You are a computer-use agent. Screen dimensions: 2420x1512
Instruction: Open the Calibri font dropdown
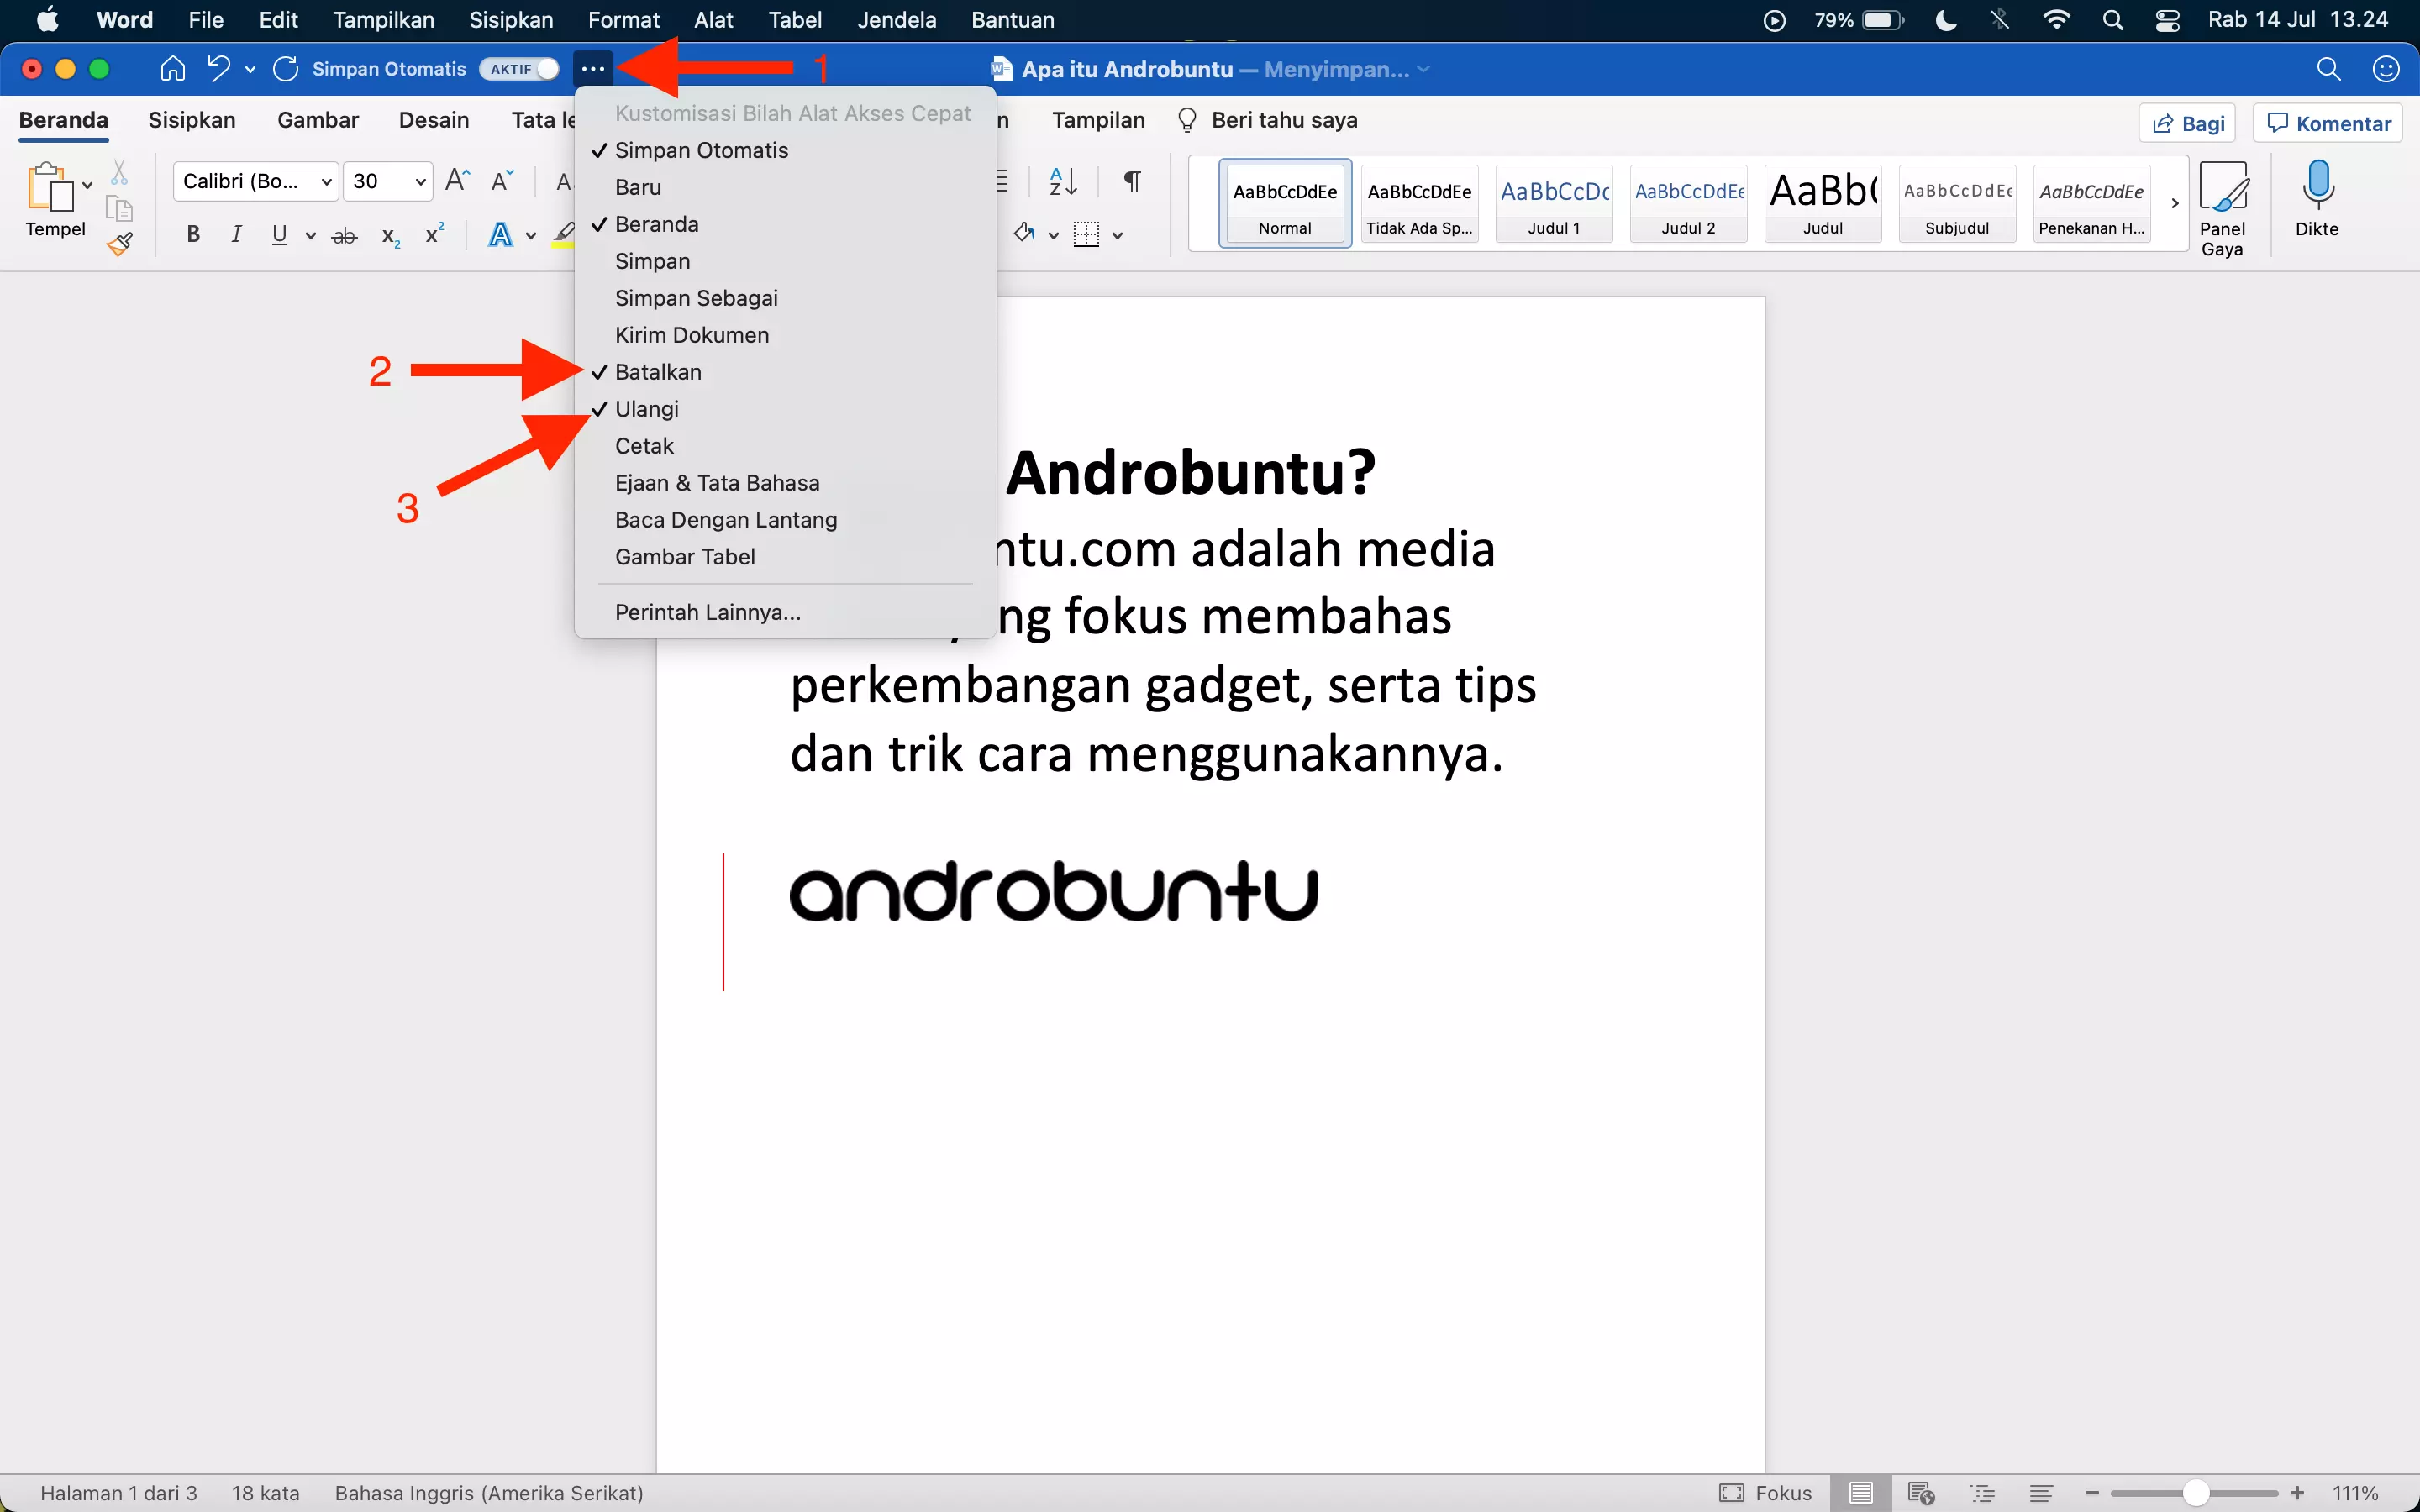[x=326, y=181]
